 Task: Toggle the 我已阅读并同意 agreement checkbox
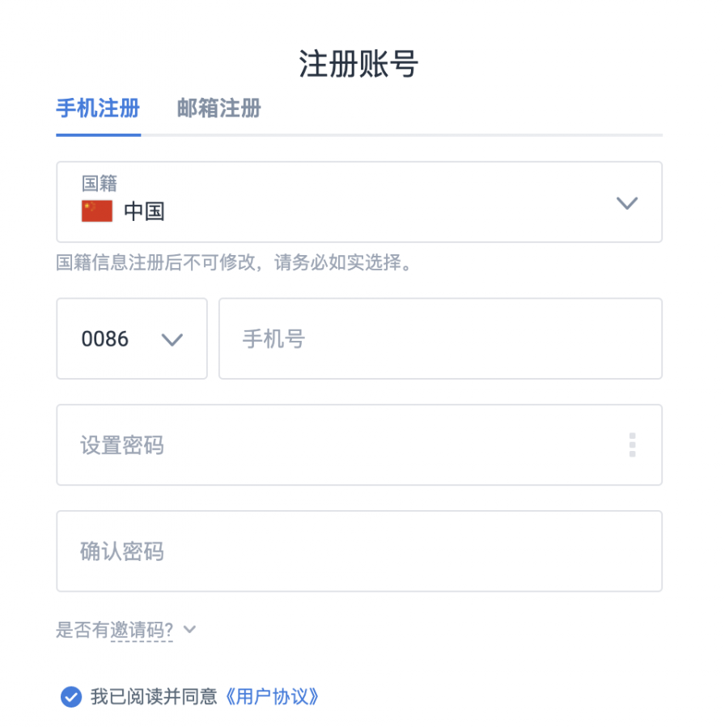point(71,696)
